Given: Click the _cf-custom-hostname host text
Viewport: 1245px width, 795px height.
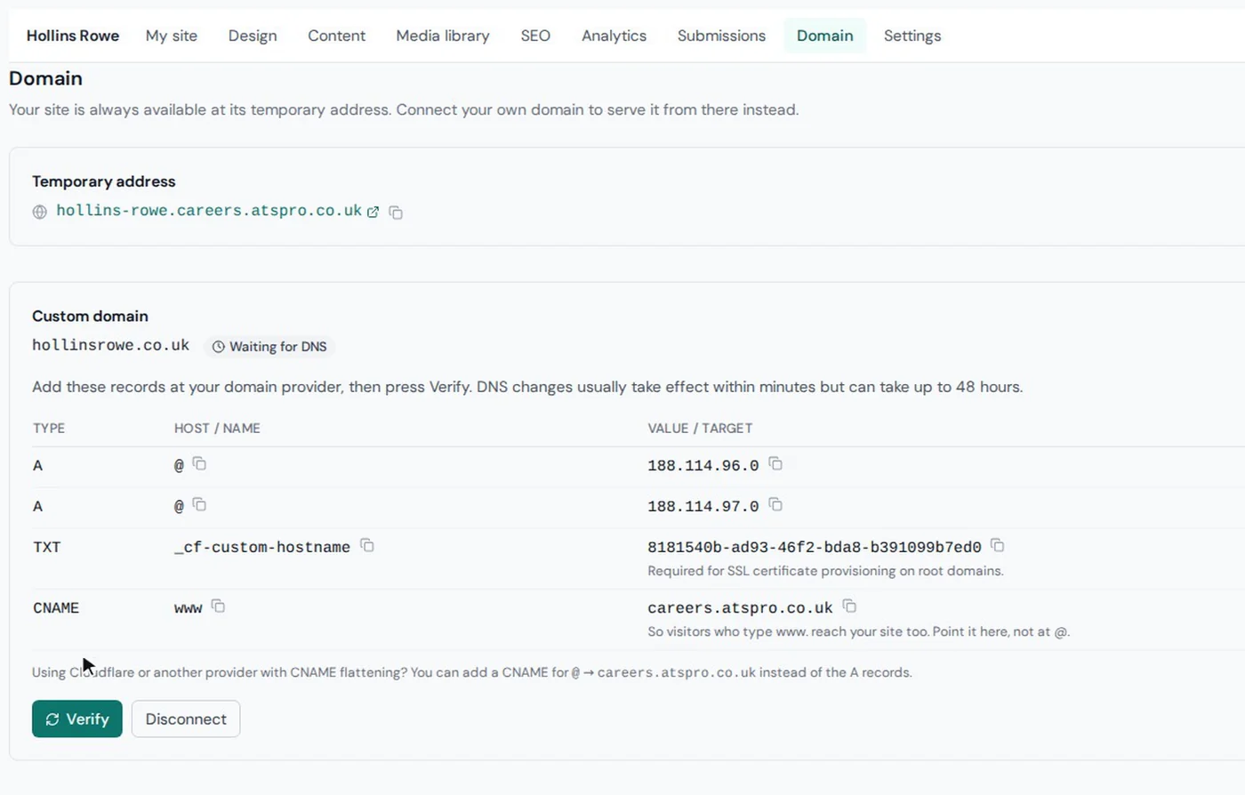Looking at the screenshot, I should pos(262,548).
